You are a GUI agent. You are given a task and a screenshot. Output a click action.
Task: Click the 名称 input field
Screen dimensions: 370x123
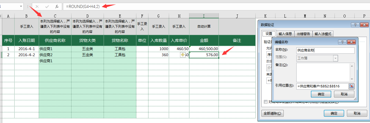(325, 50)
